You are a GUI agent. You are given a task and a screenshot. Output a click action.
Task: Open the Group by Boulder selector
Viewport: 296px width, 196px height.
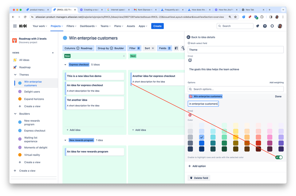(111, 48)
